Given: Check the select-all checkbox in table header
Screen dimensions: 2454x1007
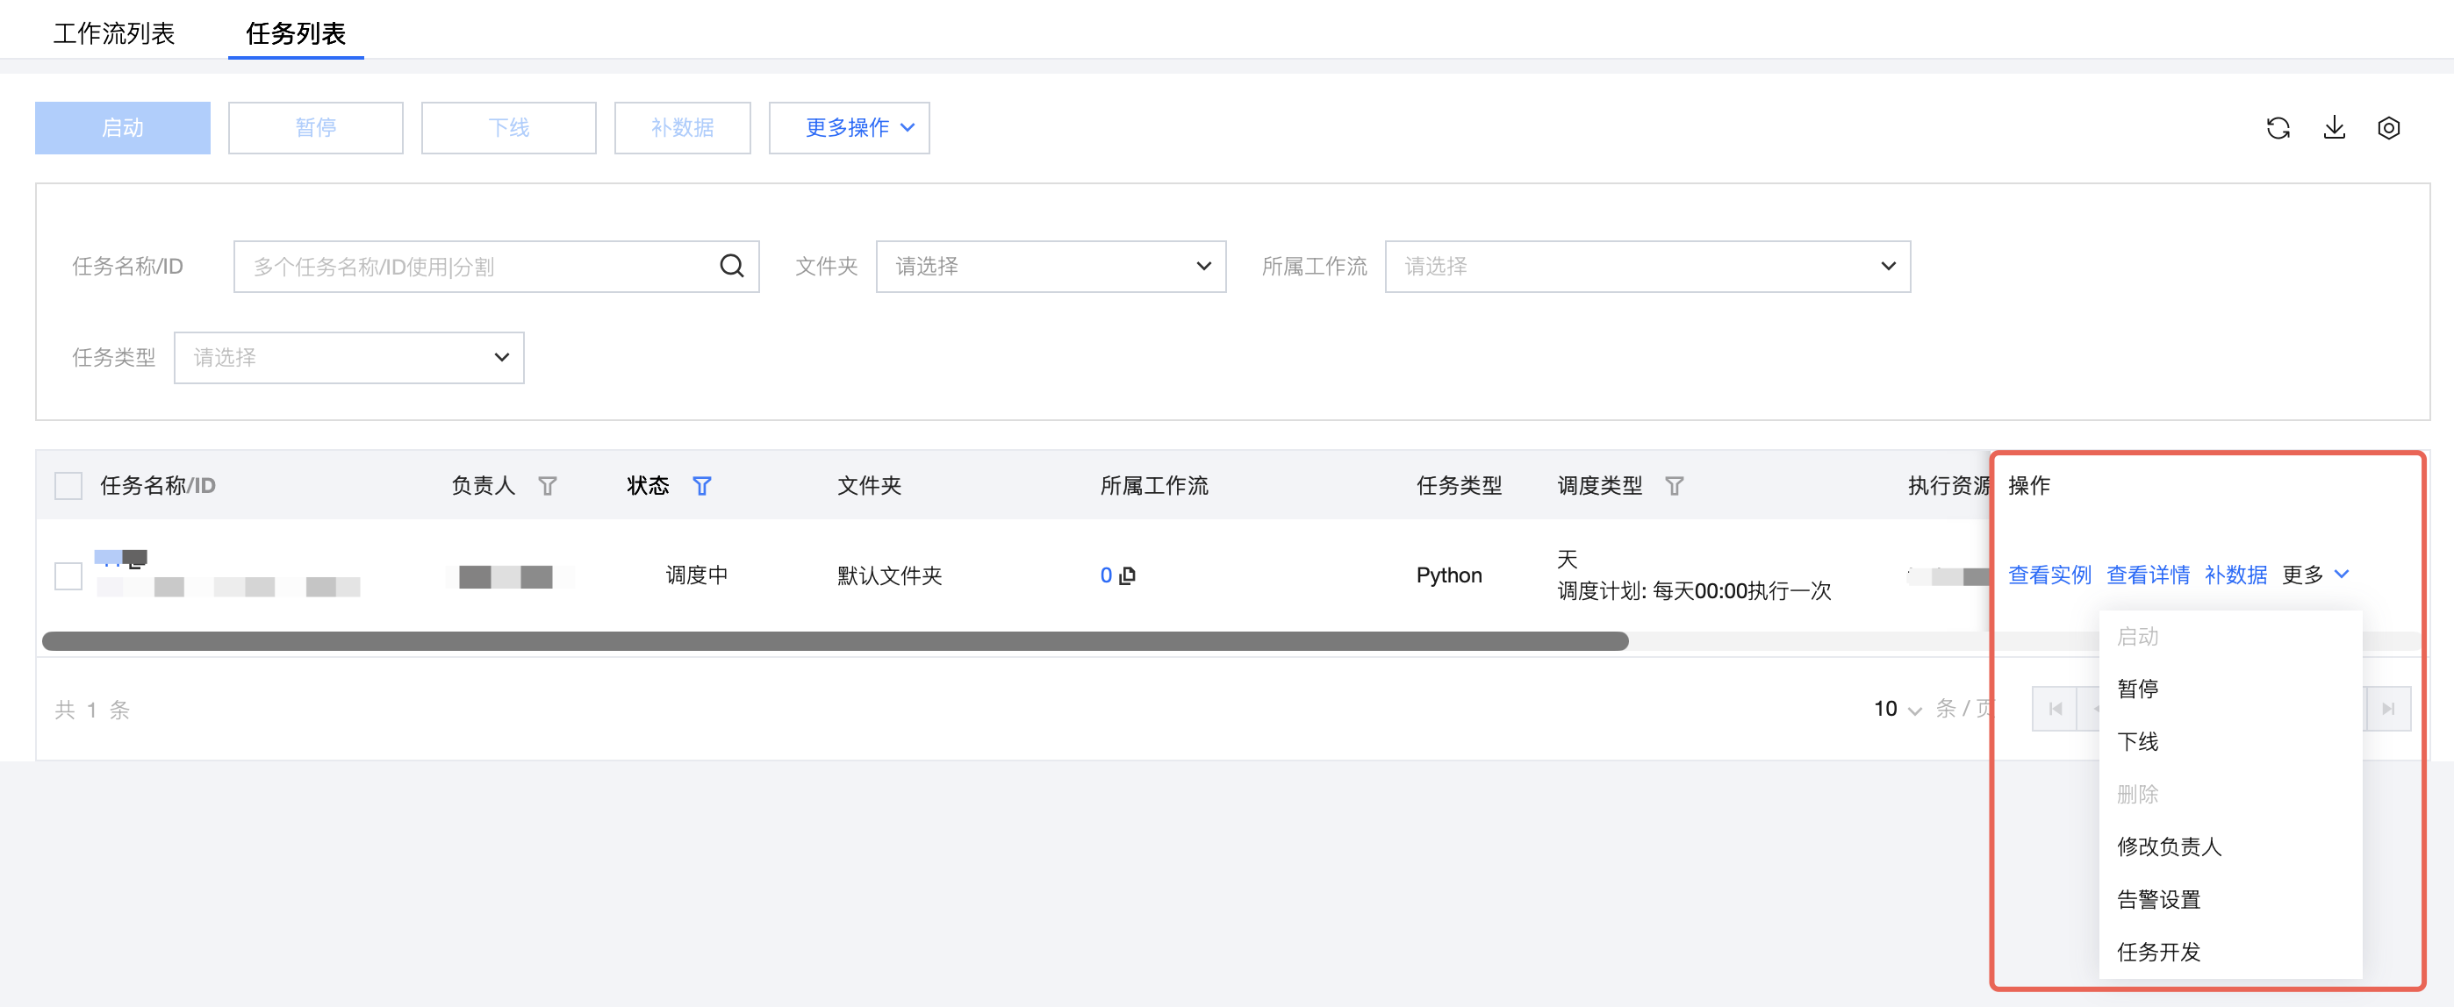Looking at the screenshot, I should pyautogui.click(x=68, y=486).
